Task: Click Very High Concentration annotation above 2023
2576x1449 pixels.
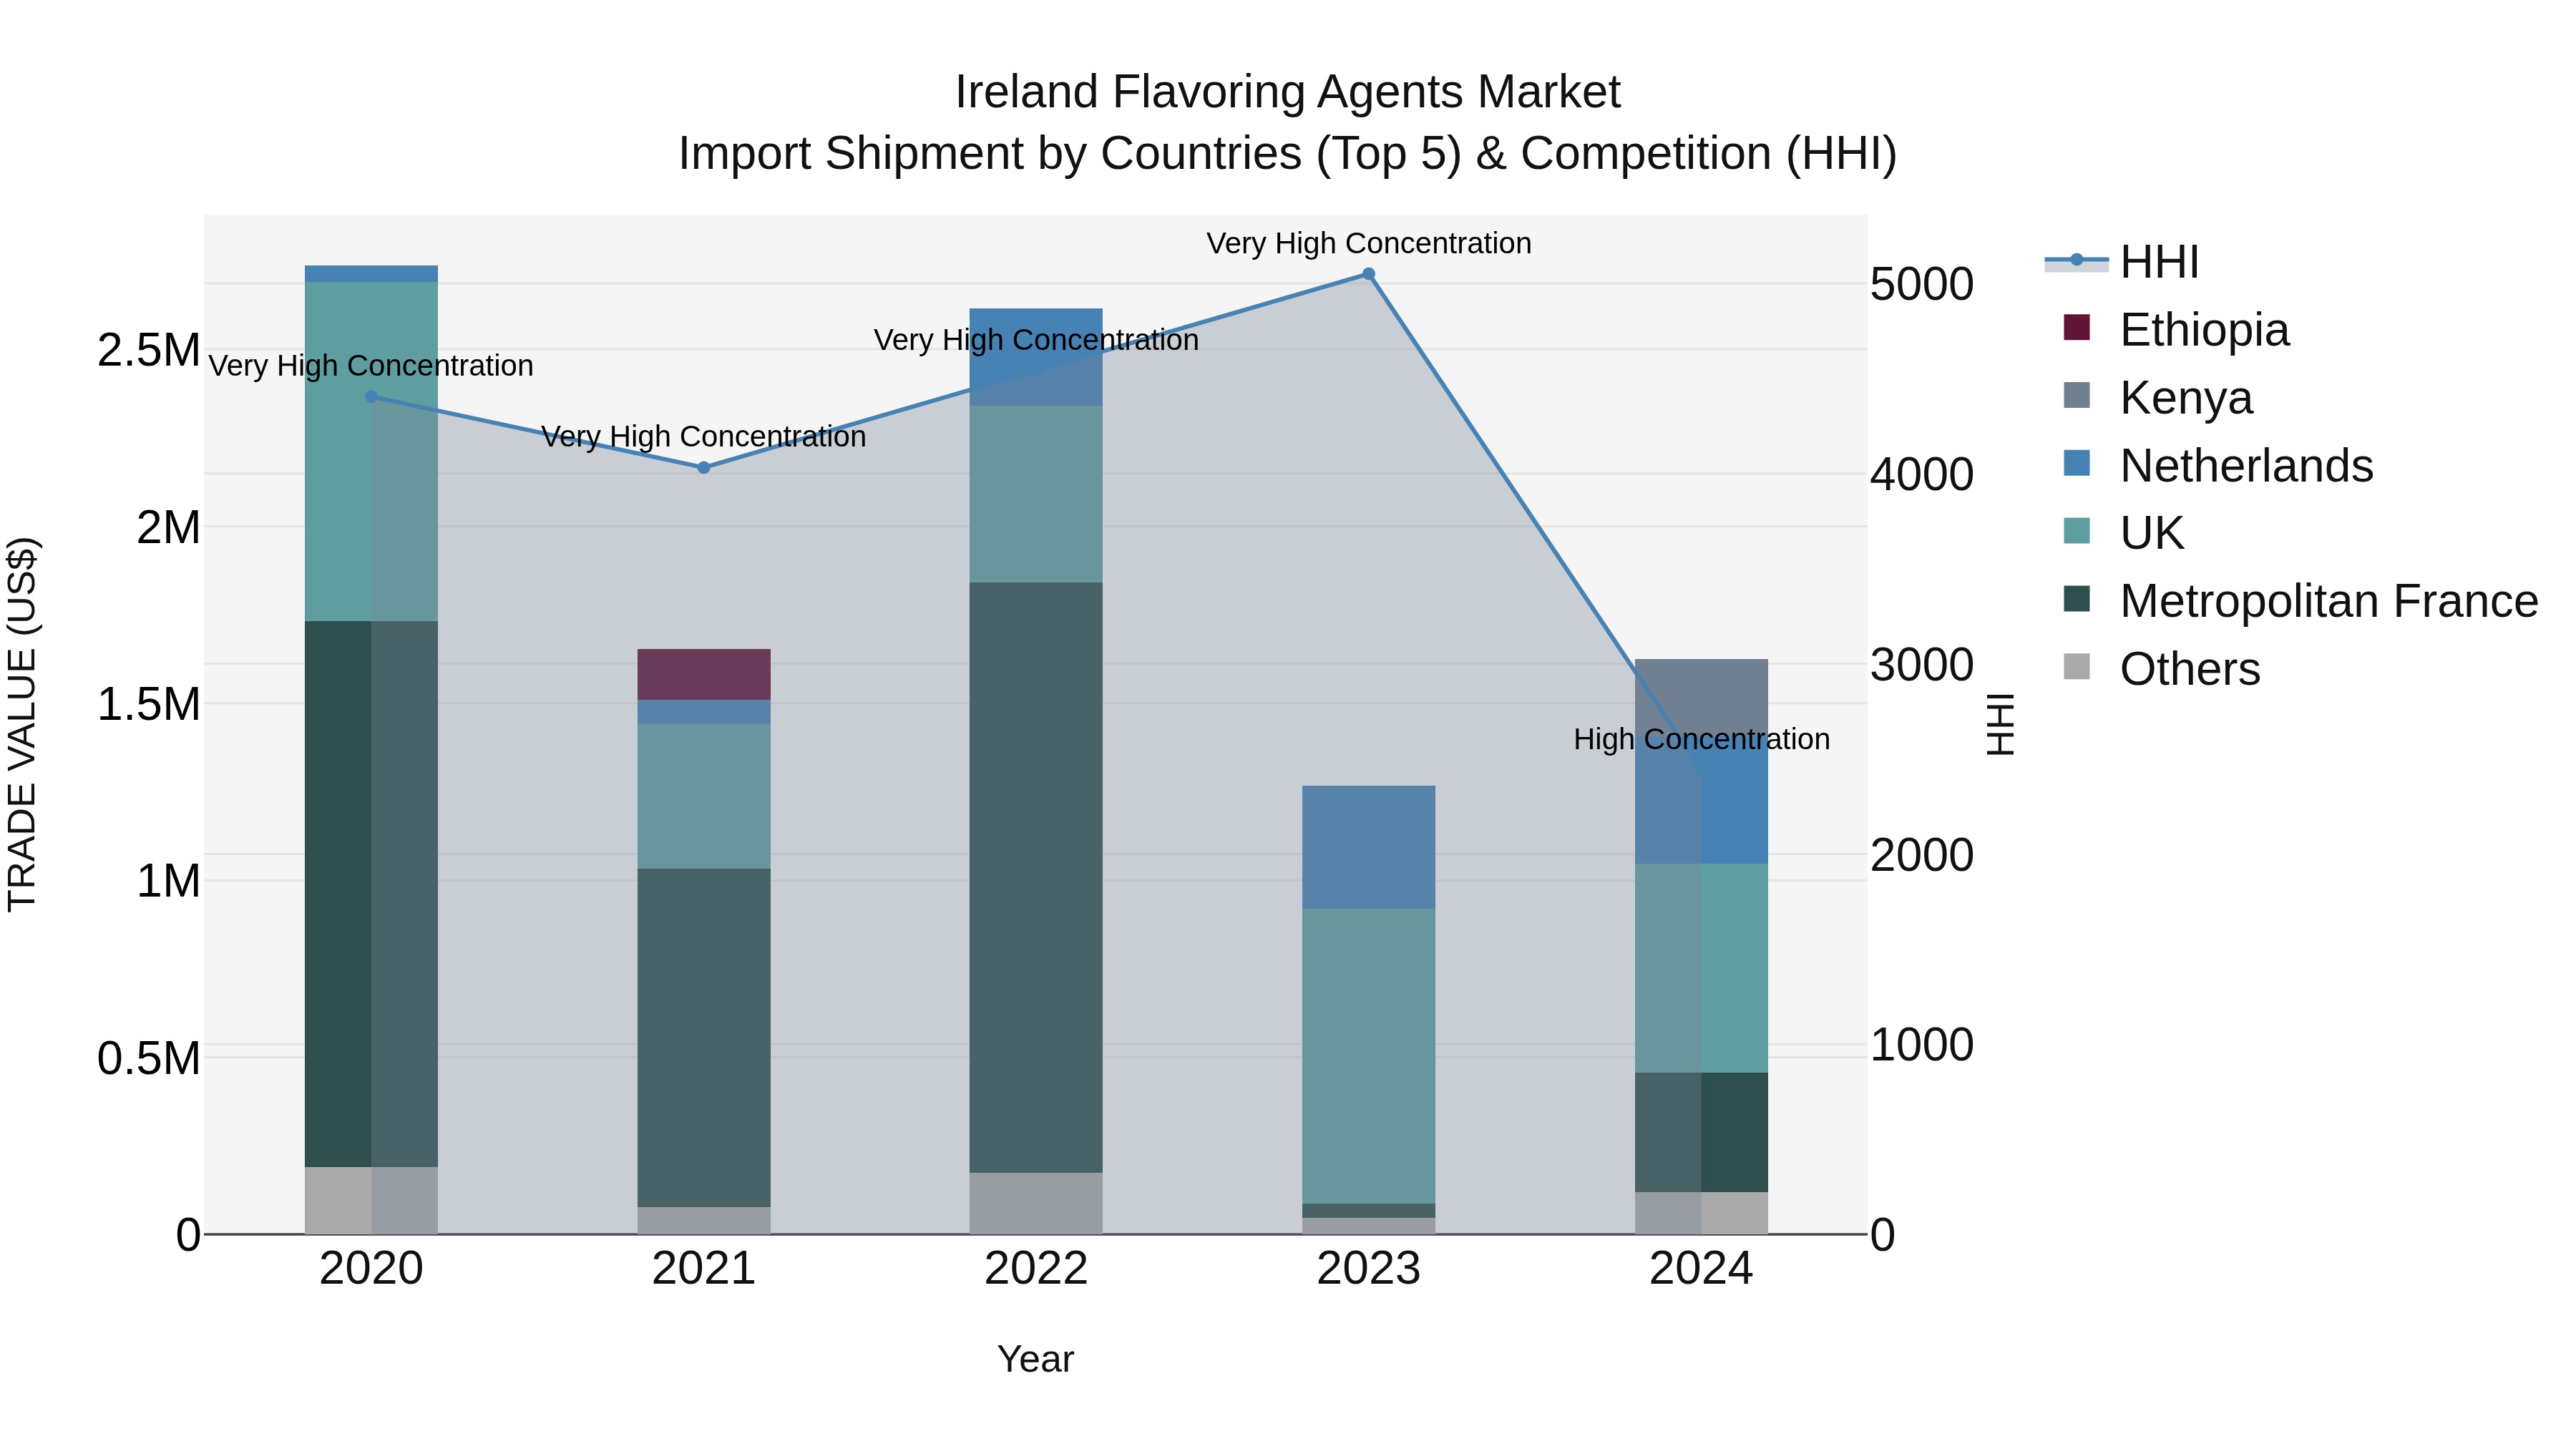Action: point(1369,244)
